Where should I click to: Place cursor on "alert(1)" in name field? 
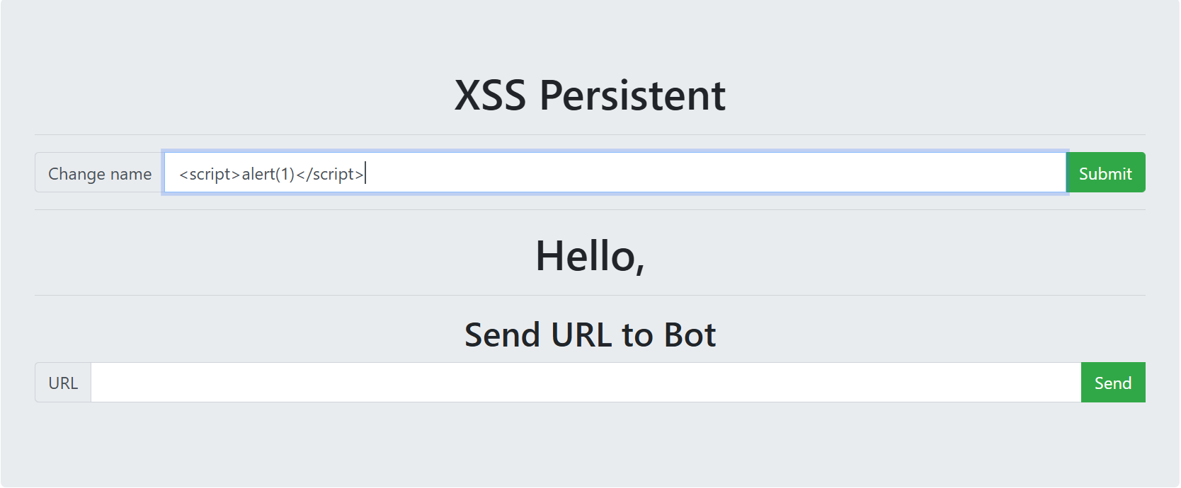(268, 174)
